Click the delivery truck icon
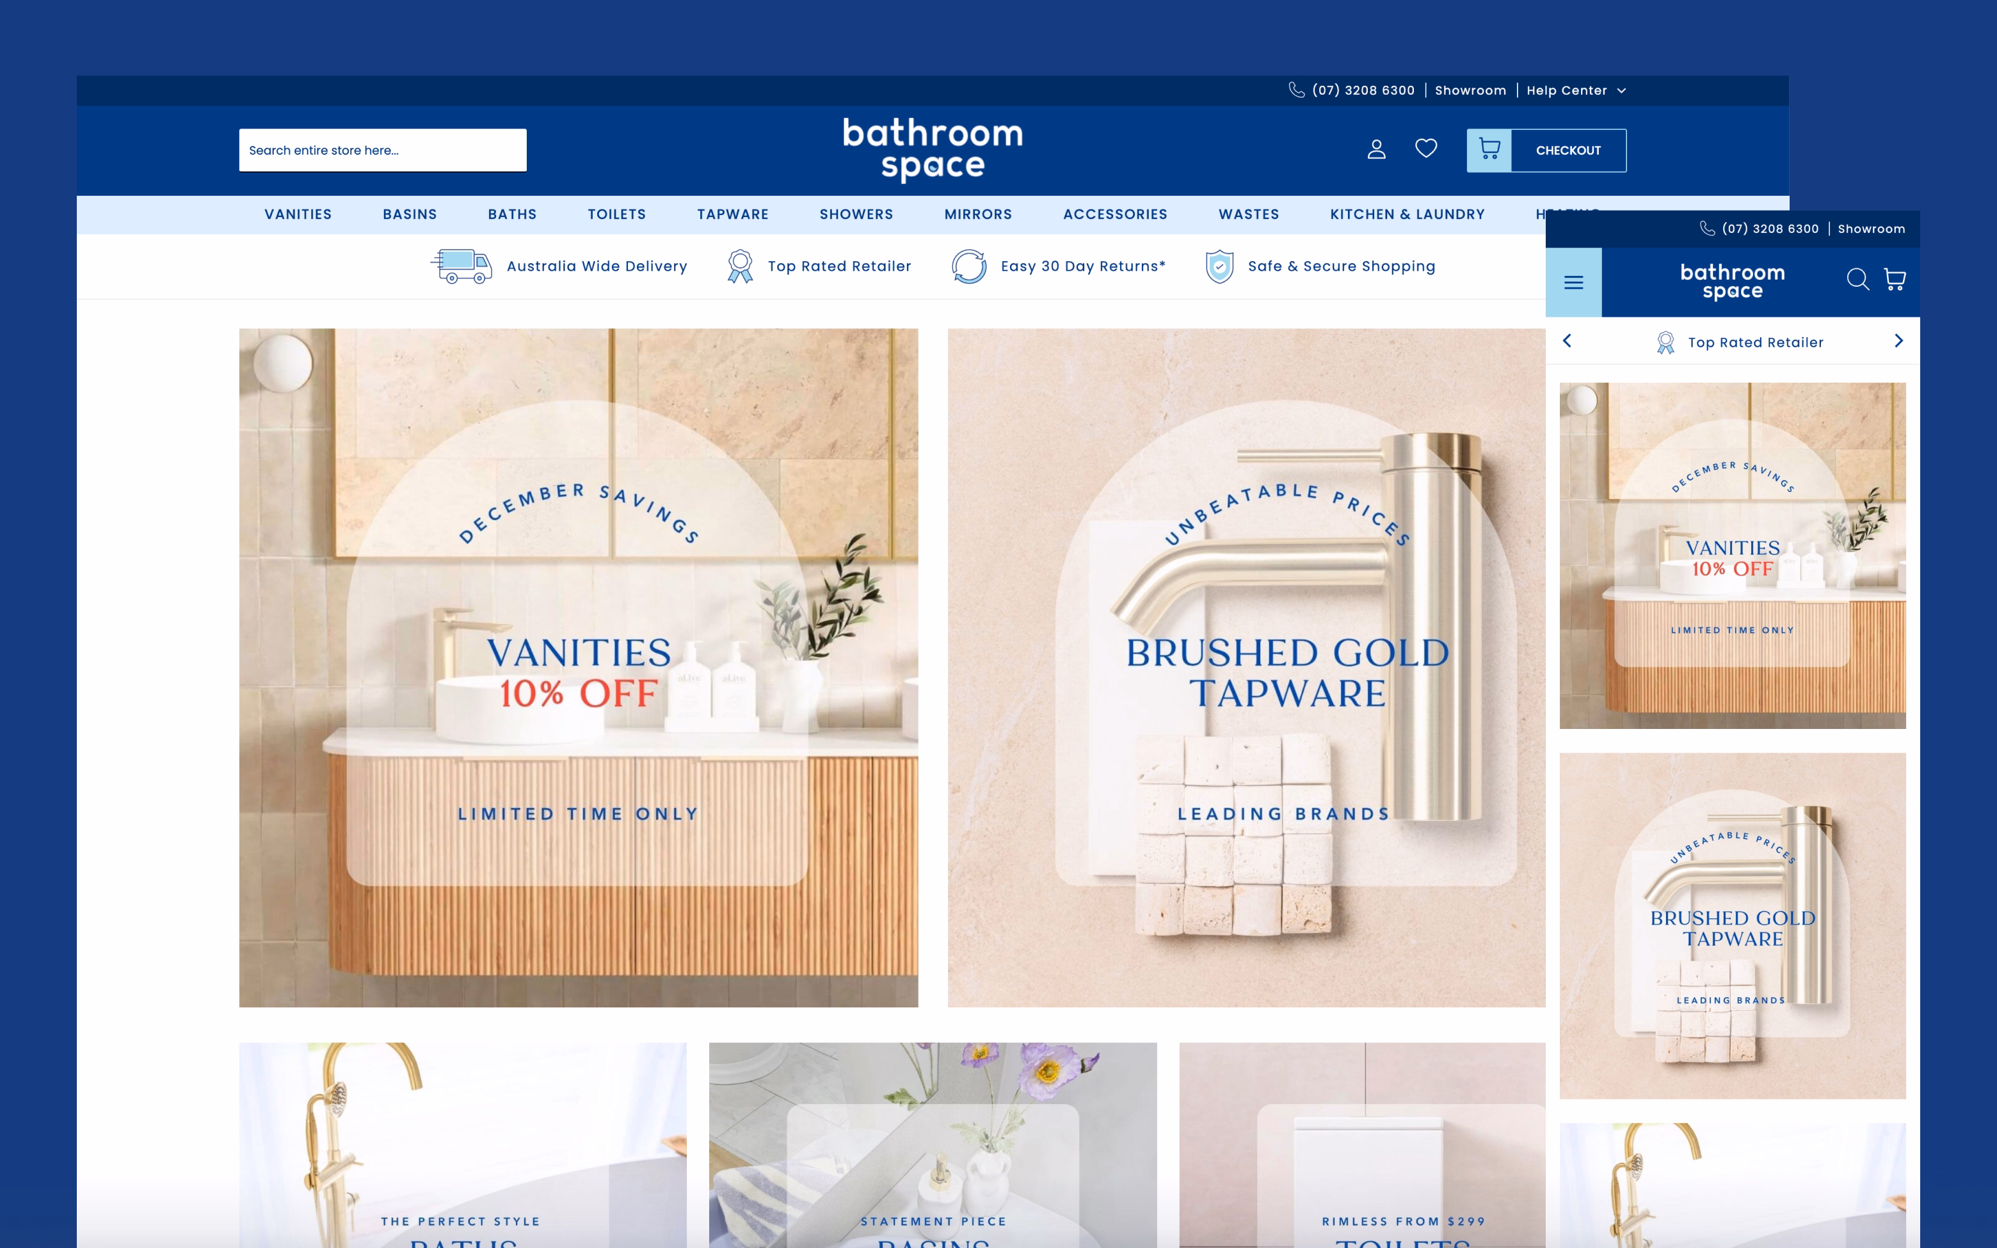Image resolution: width=1997 pixels, height=1248 pixels. 461,266
